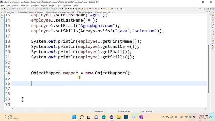Image resolution: width=215 pixels, height=121 pixels.
Task: Open the Run menu
Action: (59, 6)
